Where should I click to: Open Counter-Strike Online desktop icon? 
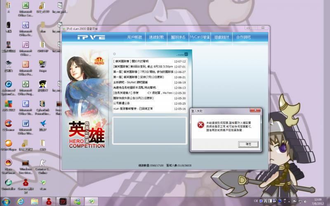43,166
